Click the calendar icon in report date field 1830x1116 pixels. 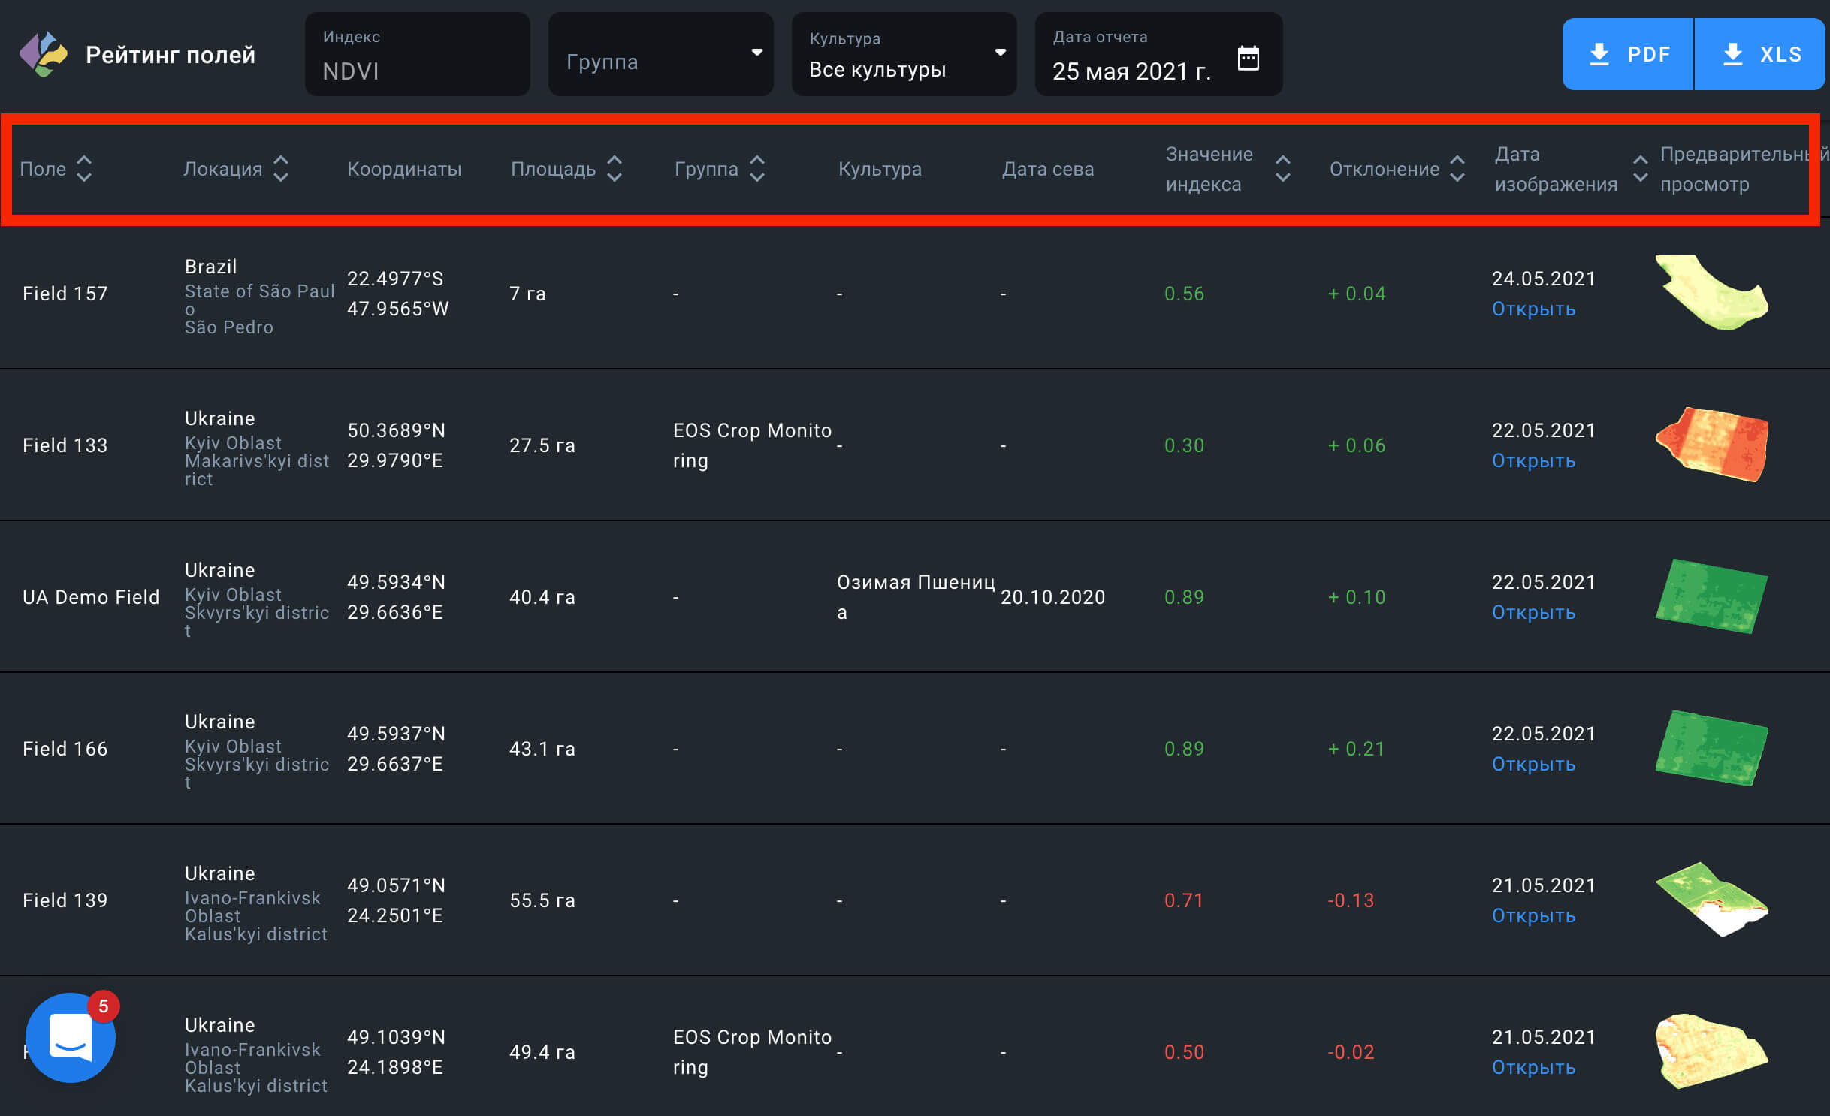click(1248, 57)
